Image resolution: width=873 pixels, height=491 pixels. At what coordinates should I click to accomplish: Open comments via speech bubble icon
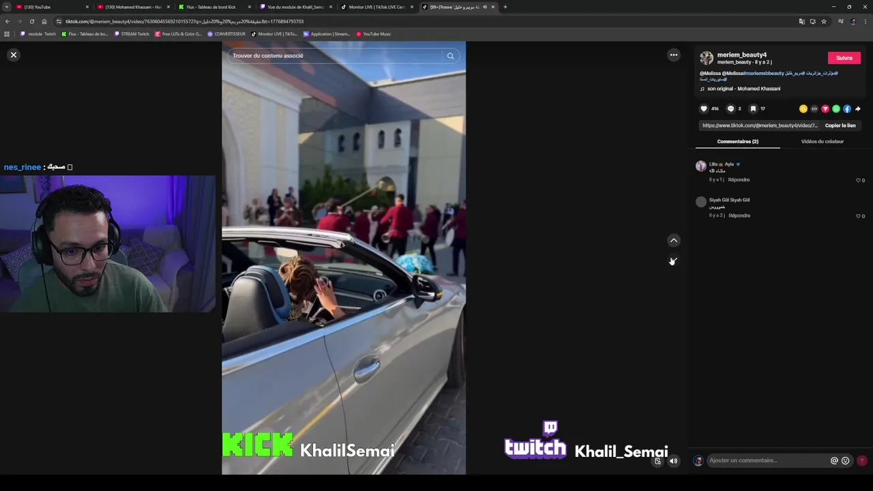coord(730,108)
